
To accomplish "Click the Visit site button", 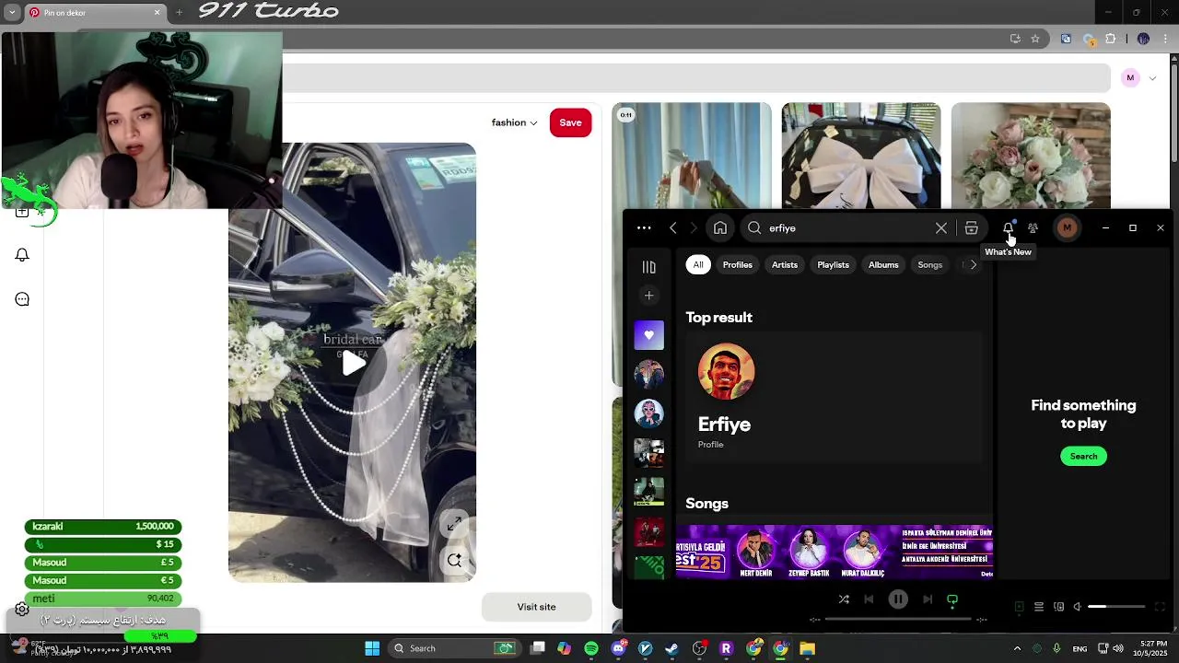I will tap(536, 607).
